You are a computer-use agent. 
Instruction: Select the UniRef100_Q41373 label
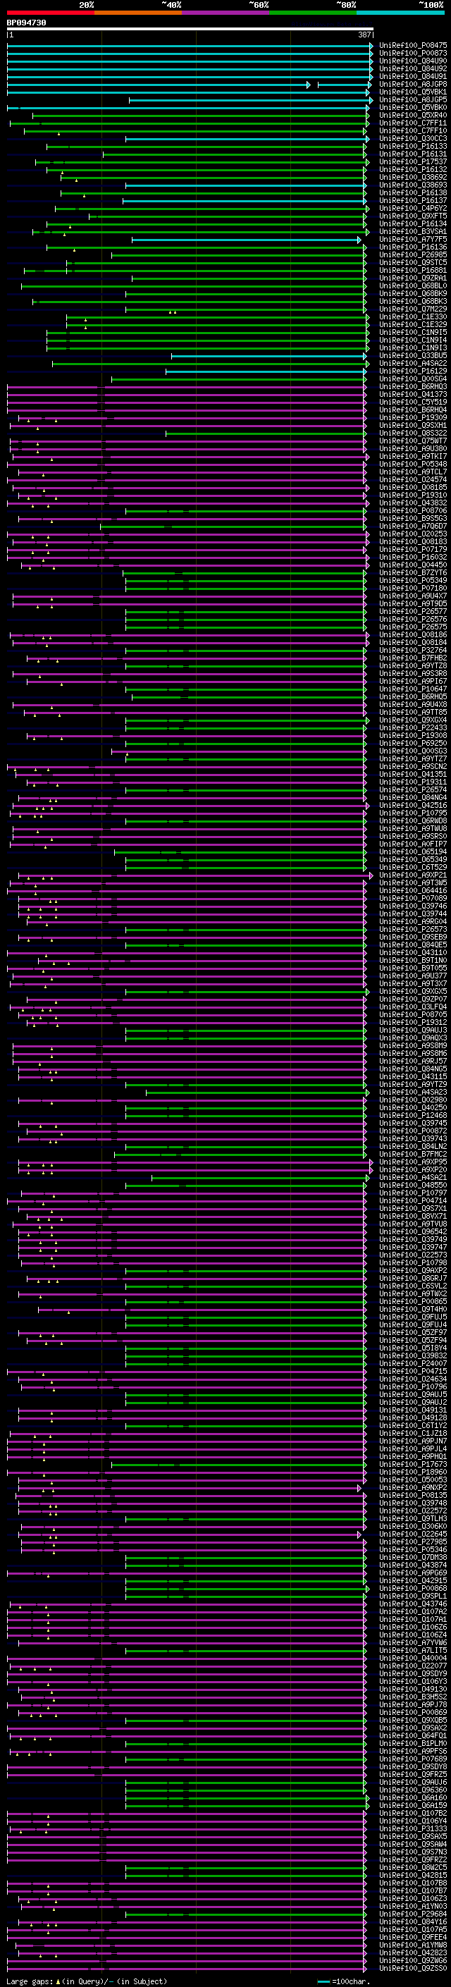coord(413,394)
